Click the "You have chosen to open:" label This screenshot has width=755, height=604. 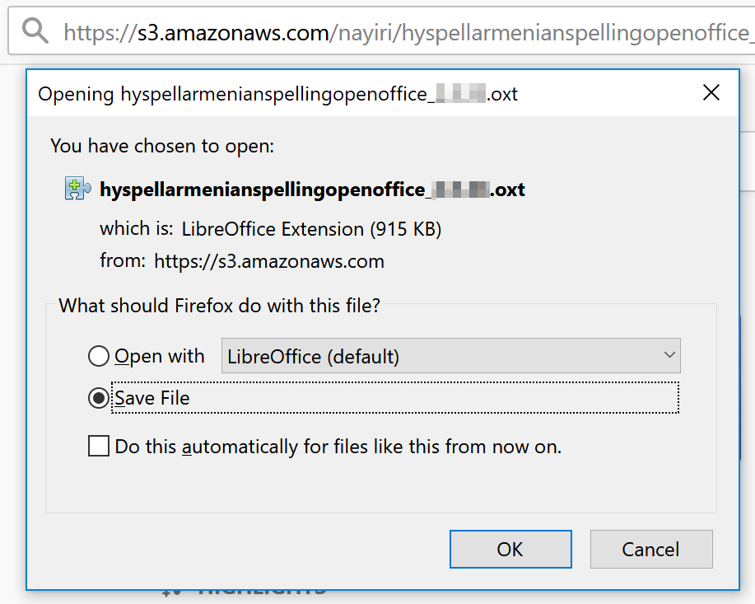(x=162, y=146)
